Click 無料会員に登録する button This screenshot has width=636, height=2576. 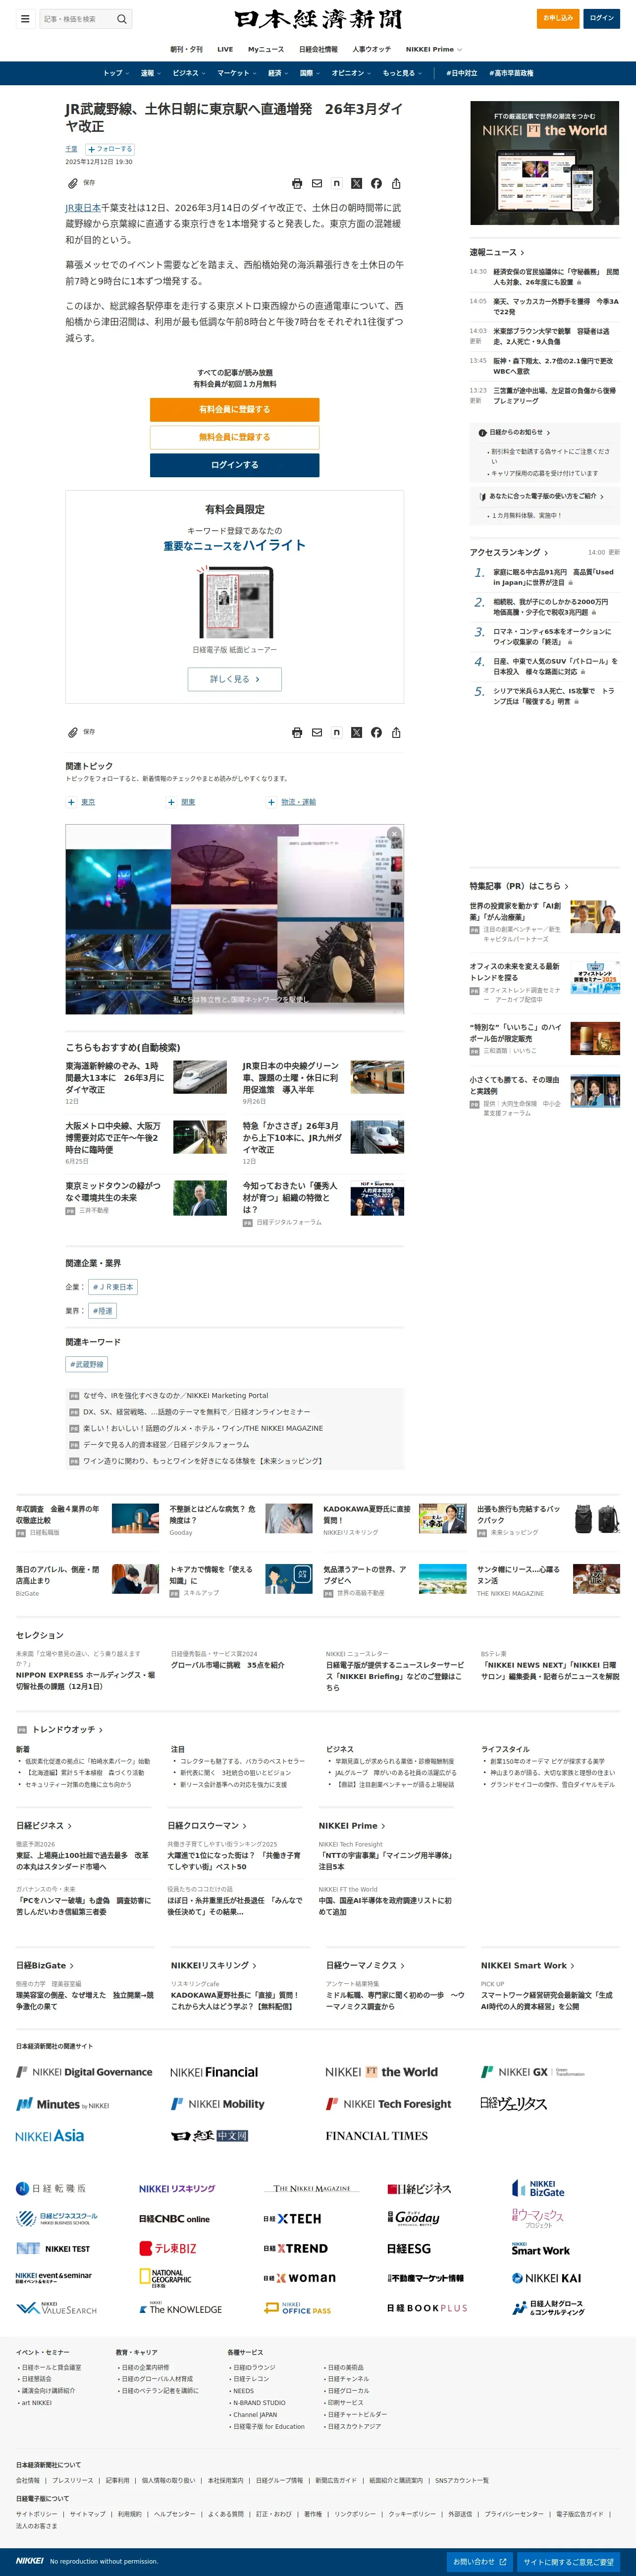235,437
